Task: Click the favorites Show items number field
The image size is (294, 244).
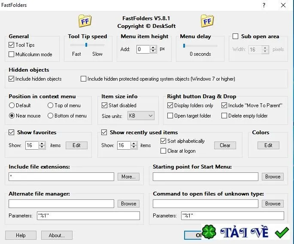Action: (x=32, y=145)
